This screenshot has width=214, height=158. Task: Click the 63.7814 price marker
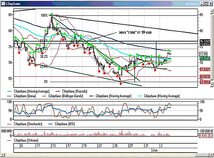click(205, 82)
